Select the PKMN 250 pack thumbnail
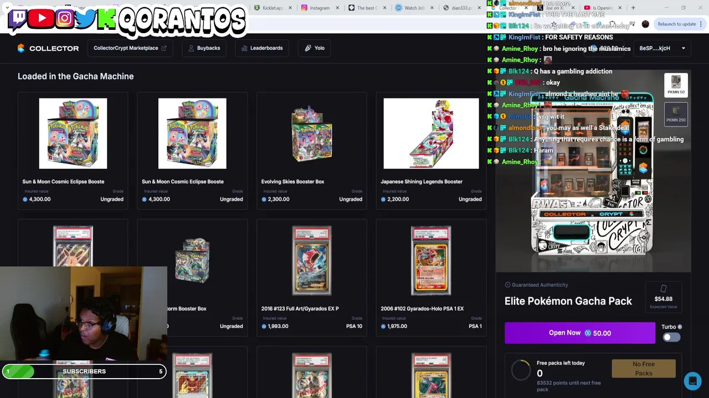The width and height of the screenshot is (709, 398). pyautogui.click(x=676, y=113)
